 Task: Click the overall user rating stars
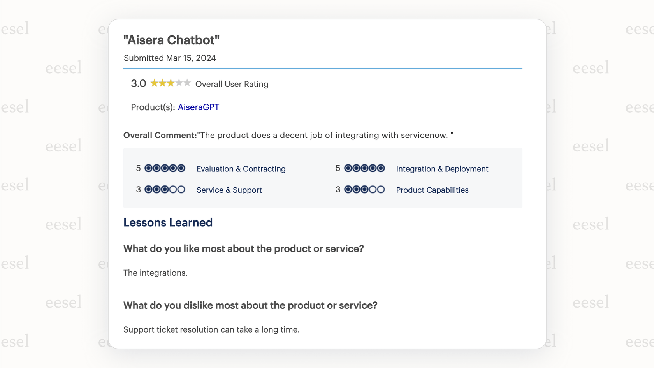[x=171, y=83]
